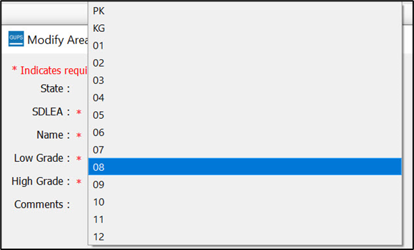
Task: Select grade 10 from the list
Action: pyautogui.click(x=245, y=202)
